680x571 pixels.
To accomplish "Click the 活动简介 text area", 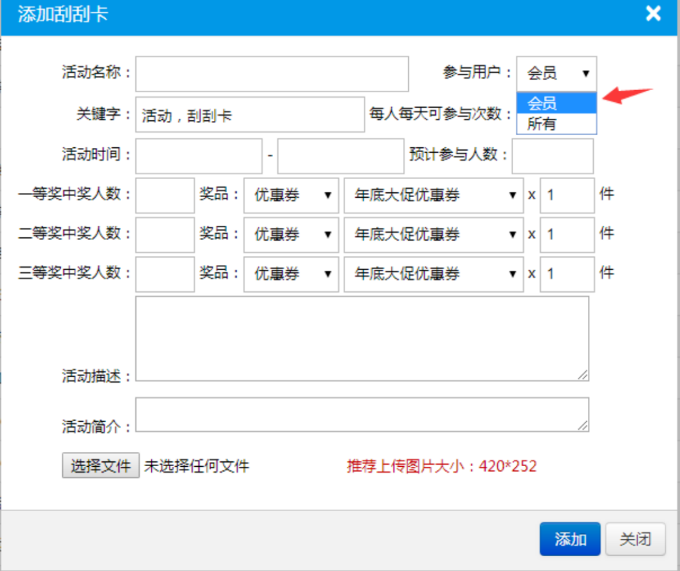I will (362, 414).
